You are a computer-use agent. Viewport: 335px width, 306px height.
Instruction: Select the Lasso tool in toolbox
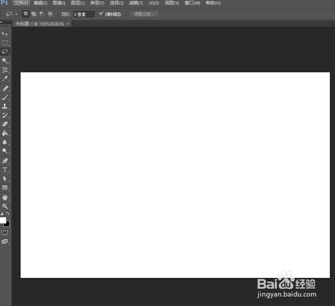5,51
